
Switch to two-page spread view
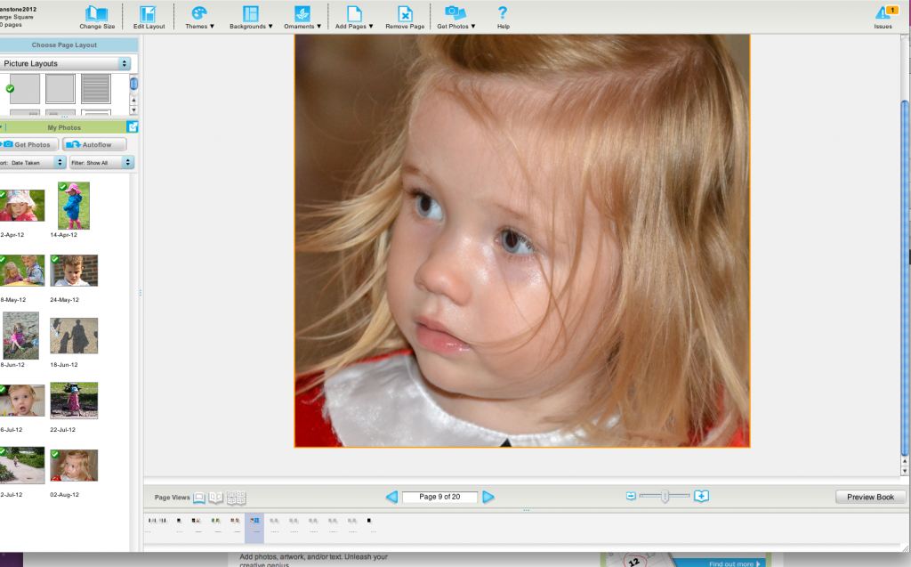(x=216, y=498)
